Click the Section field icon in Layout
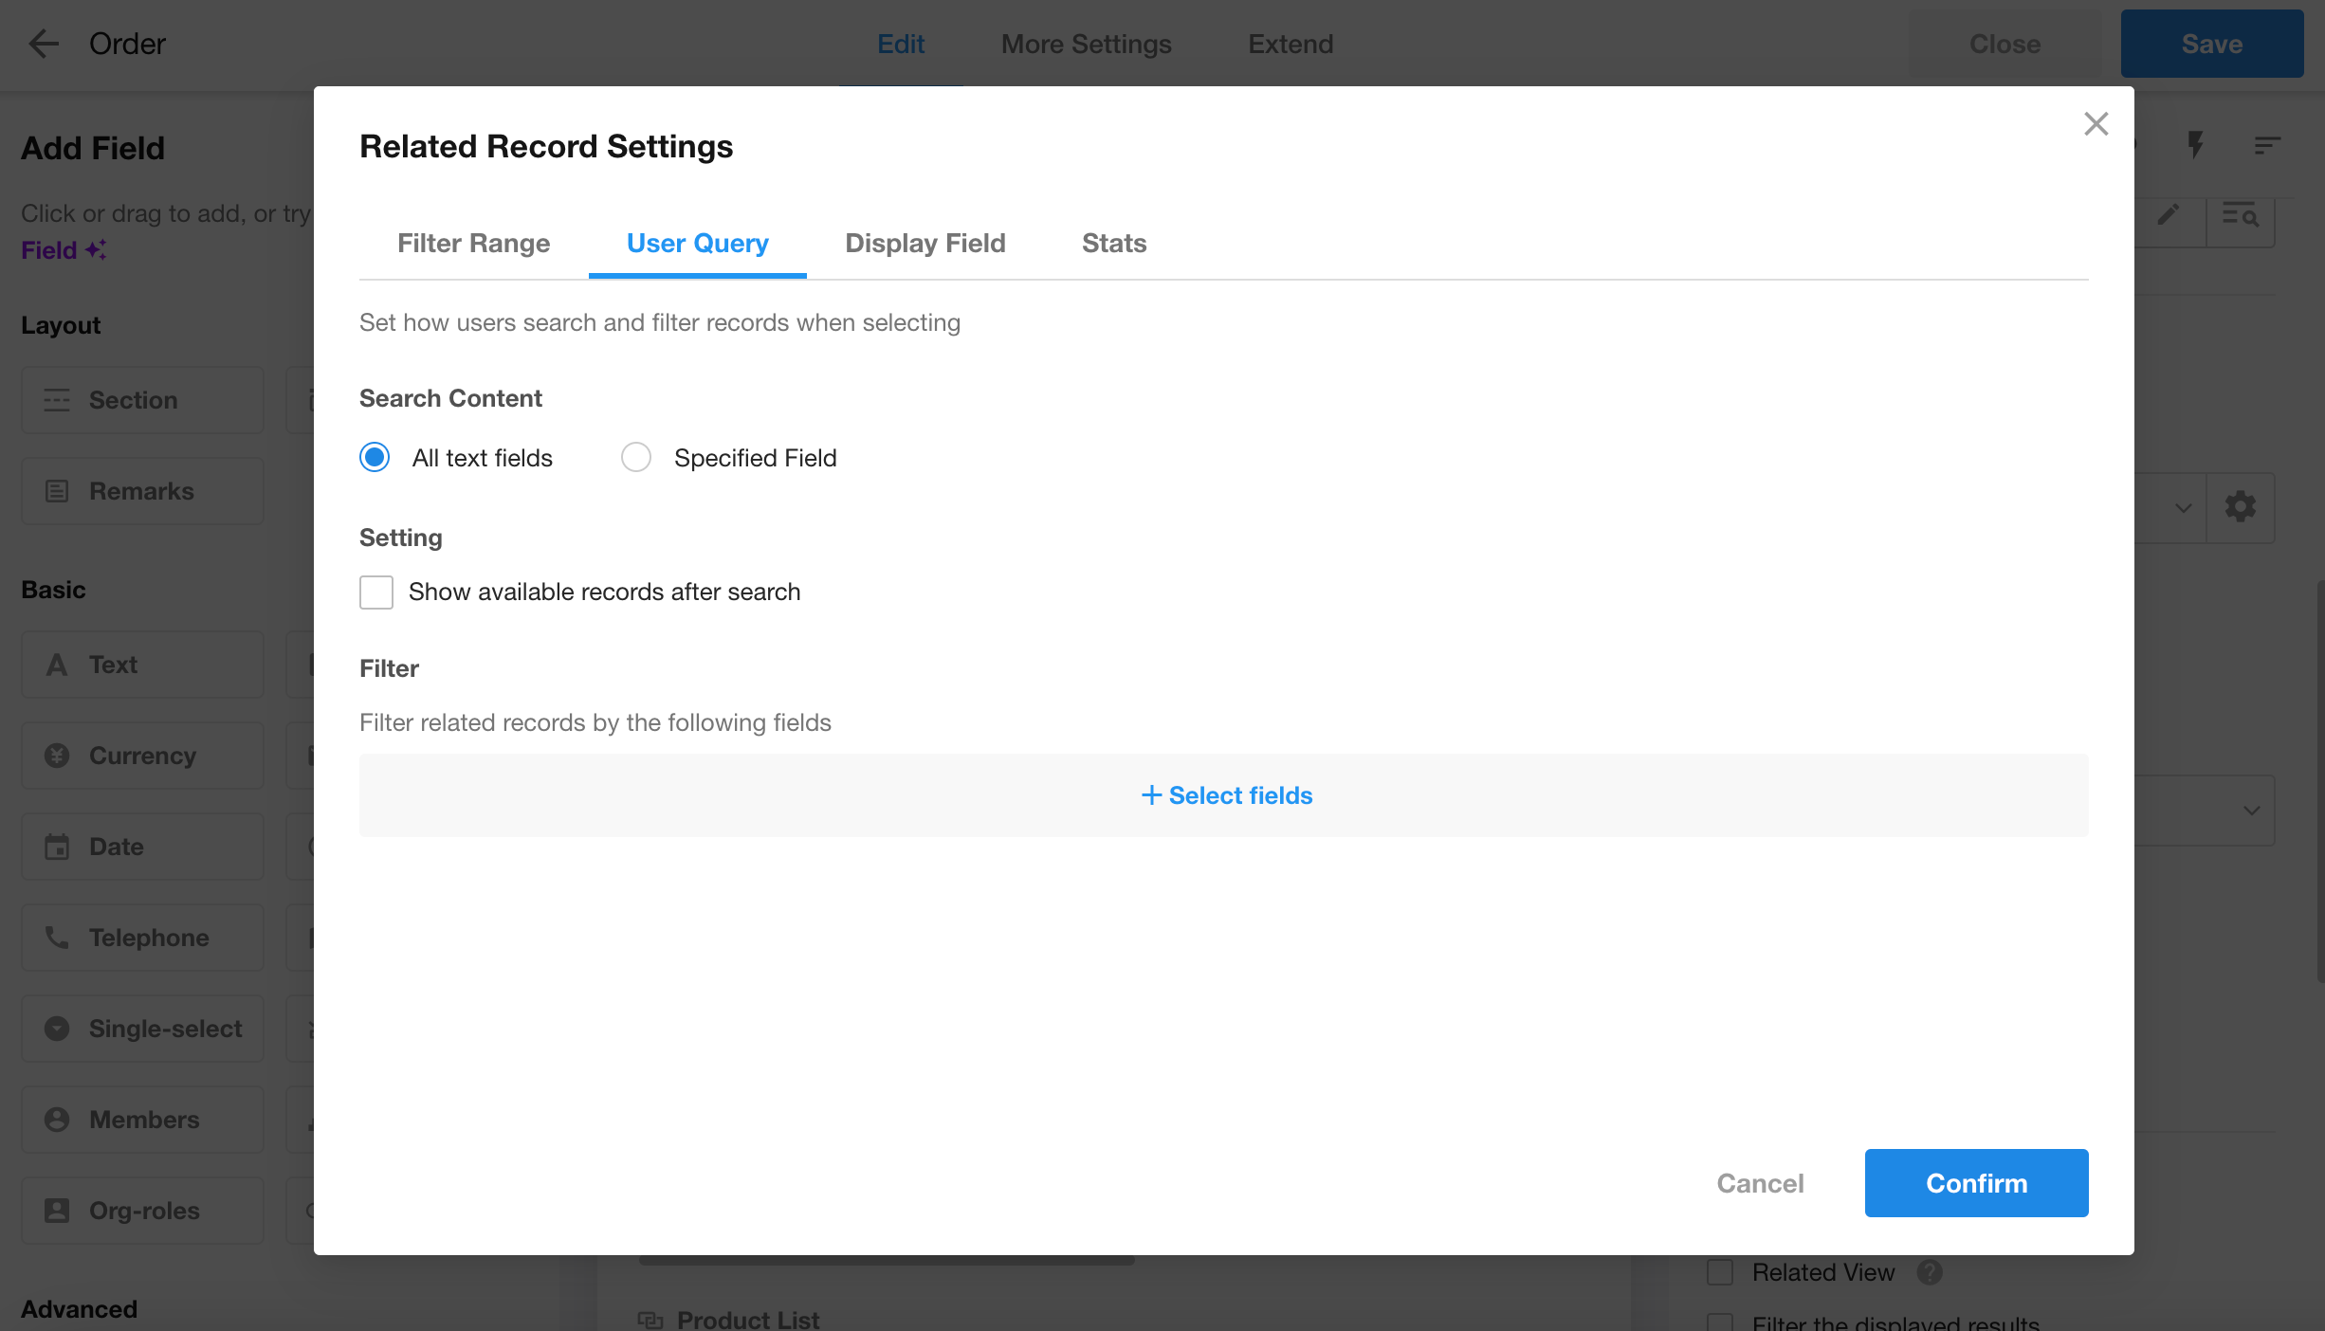 pyautogui.click(x=57, y=400)
